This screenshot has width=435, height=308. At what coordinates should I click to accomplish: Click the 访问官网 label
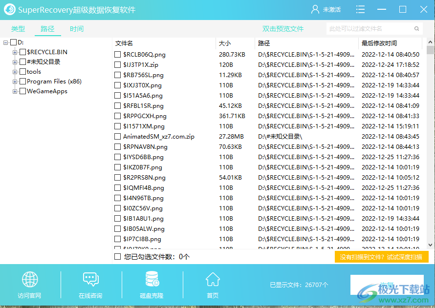point(29,296)
